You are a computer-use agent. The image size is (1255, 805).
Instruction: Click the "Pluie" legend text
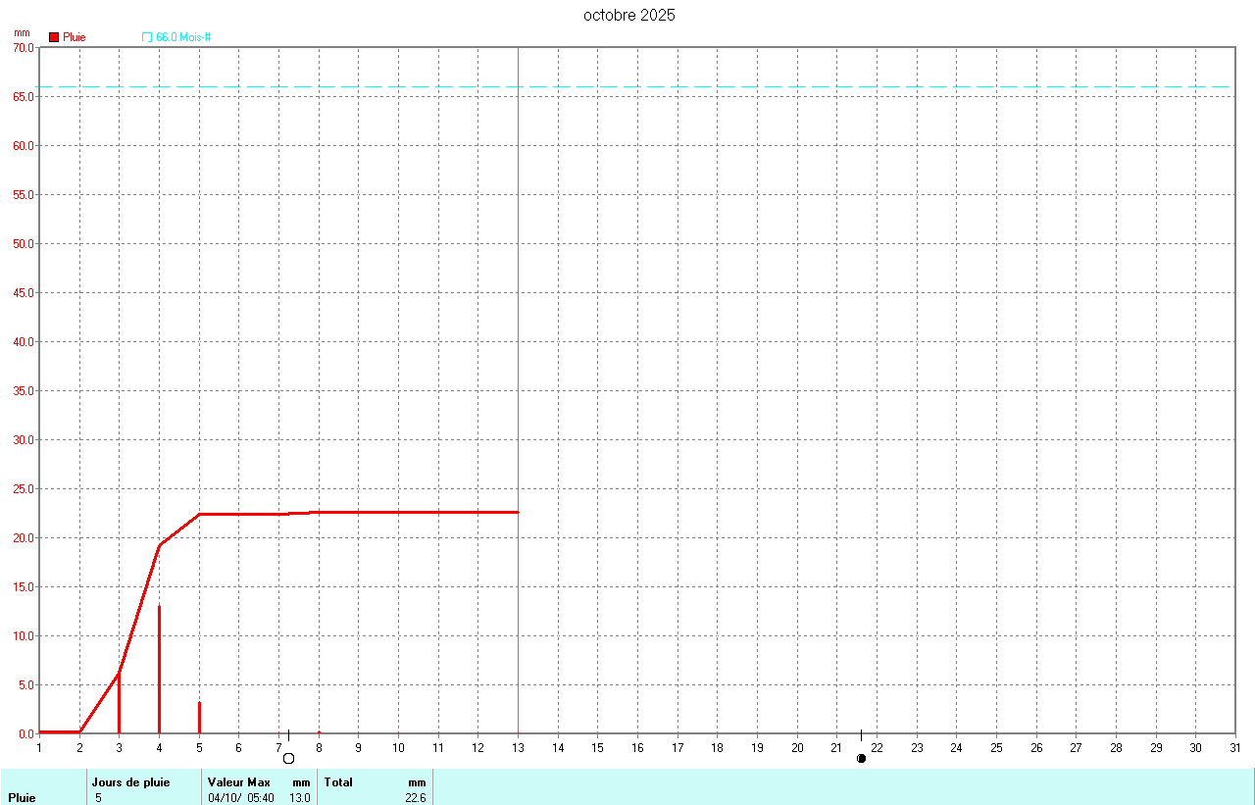click(75, 37)
